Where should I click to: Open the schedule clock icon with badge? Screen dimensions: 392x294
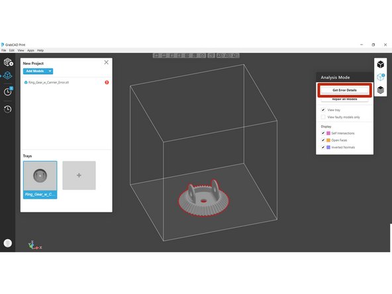pyautogui.click(x=8, y=91)
